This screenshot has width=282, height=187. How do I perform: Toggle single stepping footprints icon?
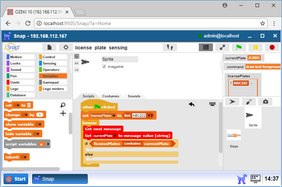click(x=170, y=47)
